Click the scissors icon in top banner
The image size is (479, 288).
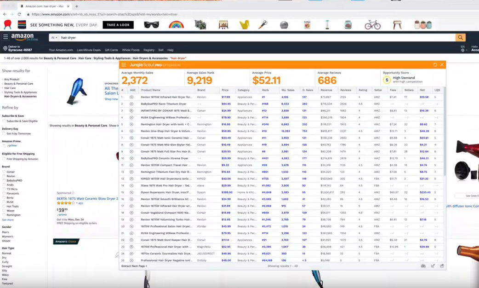pos(263,25)
